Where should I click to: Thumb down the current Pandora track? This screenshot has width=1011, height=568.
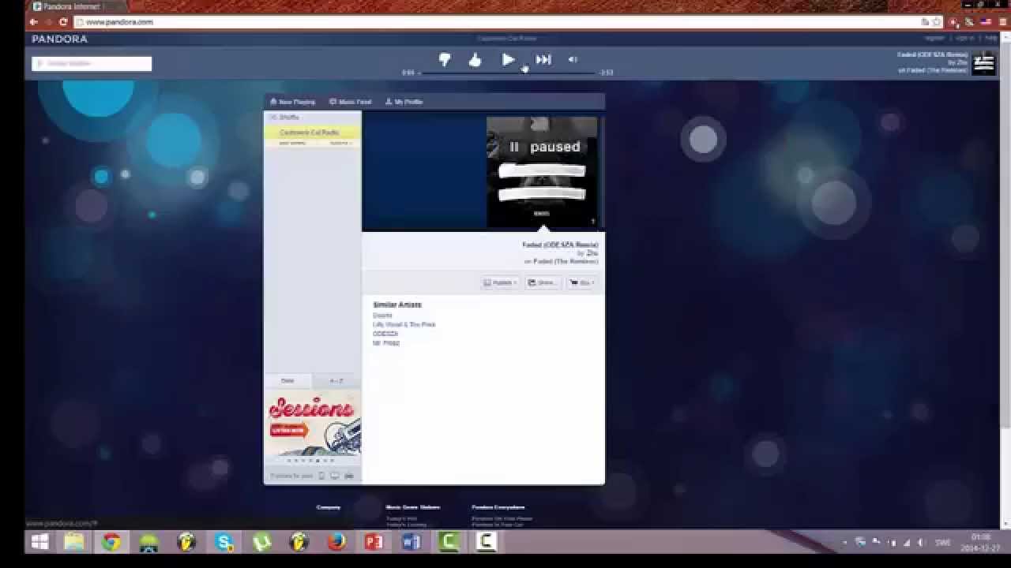click(x=445, y=60)
